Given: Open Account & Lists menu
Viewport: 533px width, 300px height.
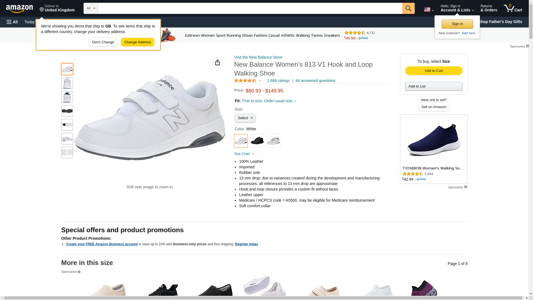Looking at the screenshot, I should (457, 8).
